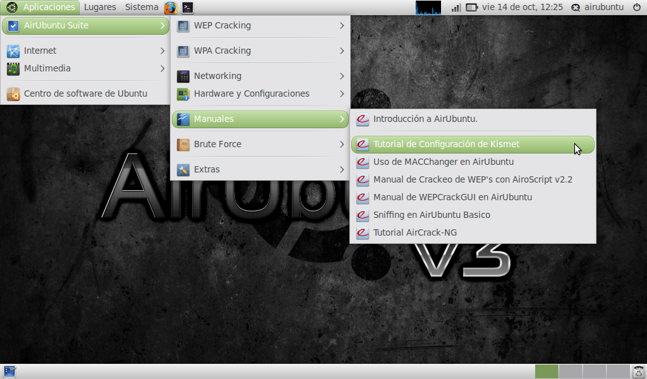Open the Lugares menu
Screen dimensions: 647x379
coord(99,8)
